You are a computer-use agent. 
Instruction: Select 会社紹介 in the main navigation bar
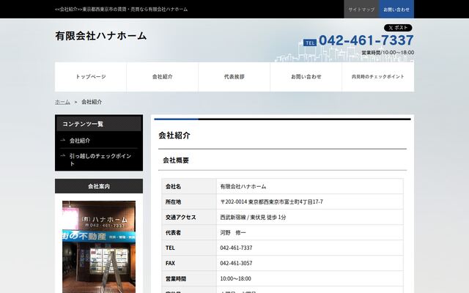click(x=163, y=77)
